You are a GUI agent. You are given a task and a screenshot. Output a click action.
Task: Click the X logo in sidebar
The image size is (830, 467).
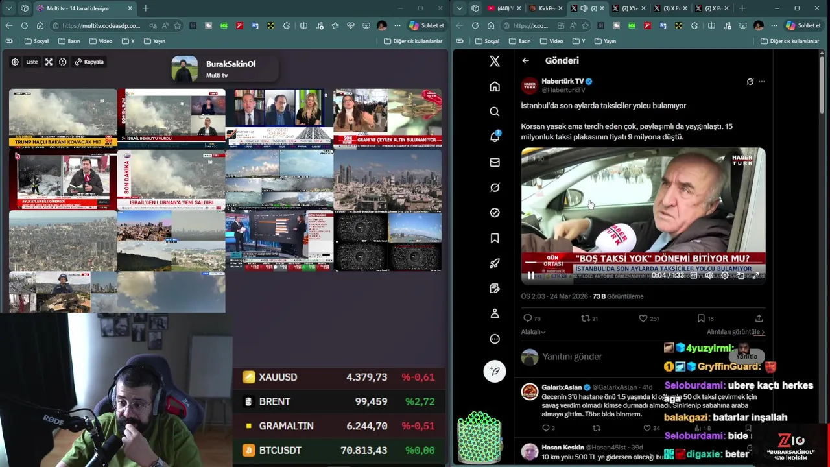[x=495, y=61]
